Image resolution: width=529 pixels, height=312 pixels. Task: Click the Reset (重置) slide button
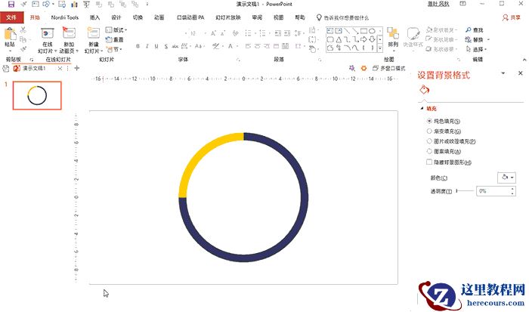click(115, 39)
